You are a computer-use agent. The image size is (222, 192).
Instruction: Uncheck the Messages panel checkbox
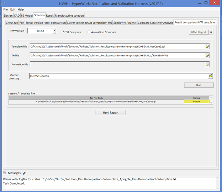4,173
